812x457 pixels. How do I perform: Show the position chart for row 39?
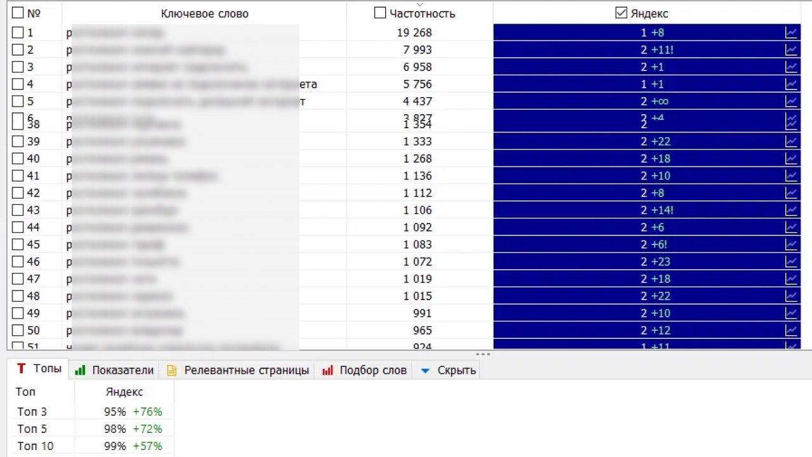(791, 141)
